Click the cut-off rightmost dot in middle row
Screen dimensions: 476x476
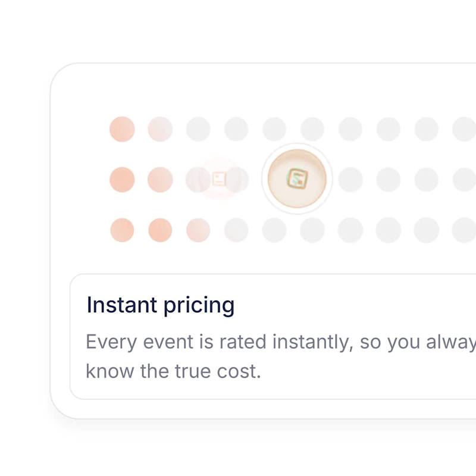click(x=465, y=180)
